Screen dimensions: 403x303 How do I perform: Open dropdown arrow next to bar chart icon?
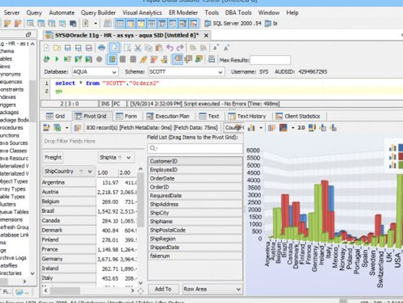[x=260, y=128]
